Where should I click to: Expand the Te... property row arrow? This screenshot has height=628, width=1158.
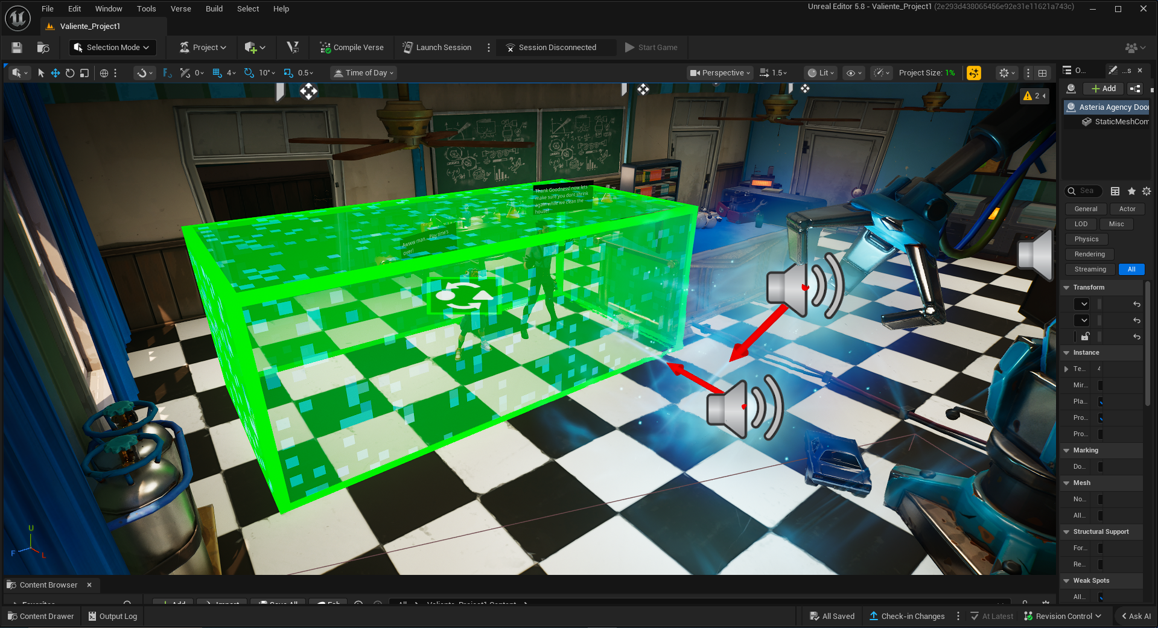[1066, 369]
